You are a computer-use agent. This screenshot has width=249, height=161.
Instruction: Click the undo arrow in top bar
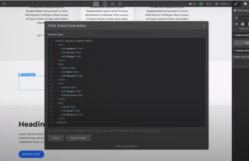pos(190,4)
